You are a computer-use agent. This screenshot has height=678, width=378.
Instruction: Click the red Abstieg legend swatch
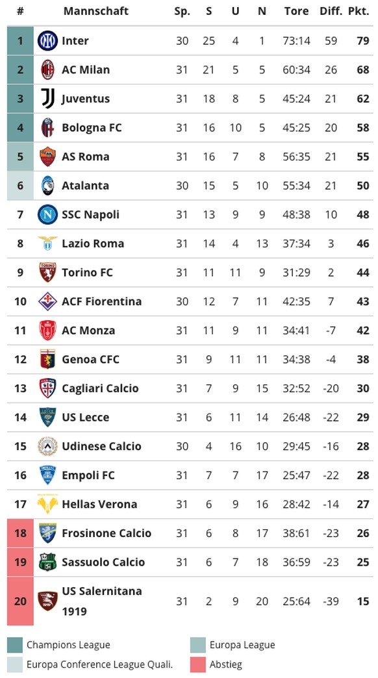(x=197, y=664)
